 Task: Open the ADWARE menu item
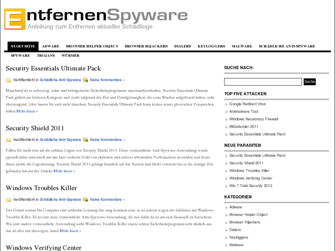[51, 46]
